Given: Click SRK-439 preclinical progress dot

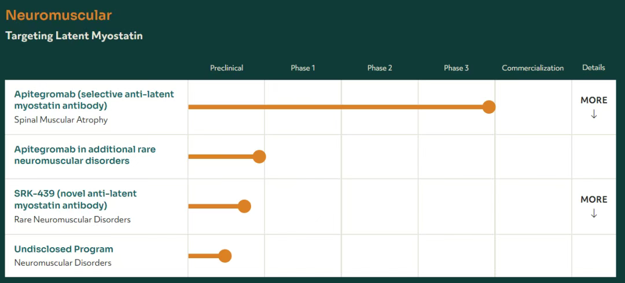Looking at the screenshot, I should click(x=244, y=206).
